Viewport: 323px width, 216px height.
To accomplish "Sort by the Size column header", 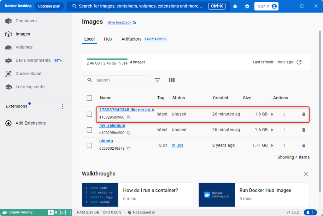I will (247, 98).
